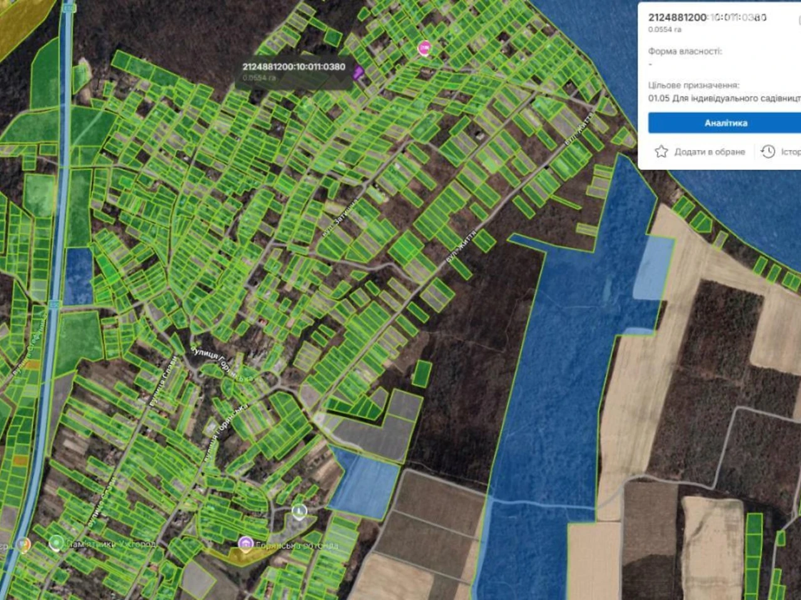Click the 01.05 Для індивідуального садівництва value
This screenshot has width=801, height=600.
pos(725,98)
